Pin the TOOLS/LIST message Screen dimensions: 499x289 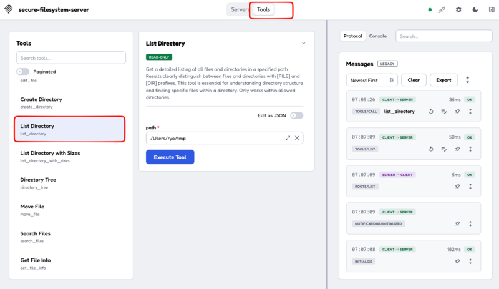457,149
